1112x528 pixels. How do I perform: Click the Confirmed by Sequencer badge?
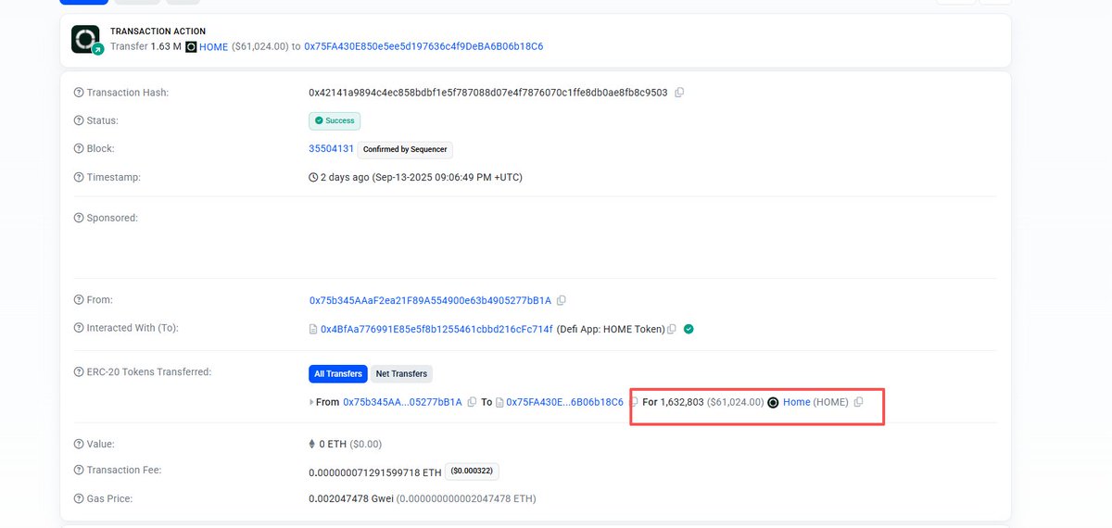(x=405, y=149)
